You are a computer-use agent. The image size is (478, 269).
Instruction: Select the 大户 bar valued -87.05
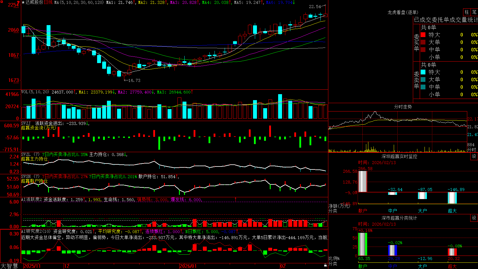422,195
